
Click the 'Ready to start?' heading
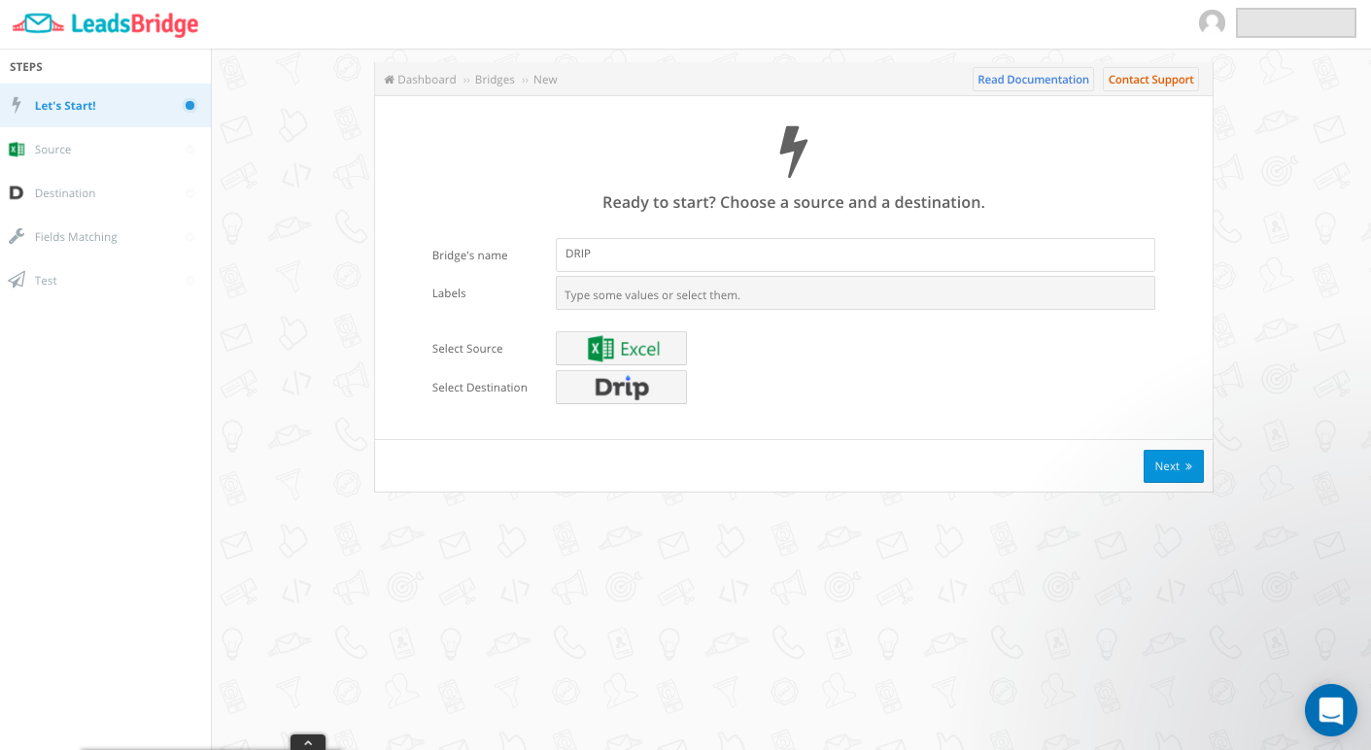click(794, 202)
